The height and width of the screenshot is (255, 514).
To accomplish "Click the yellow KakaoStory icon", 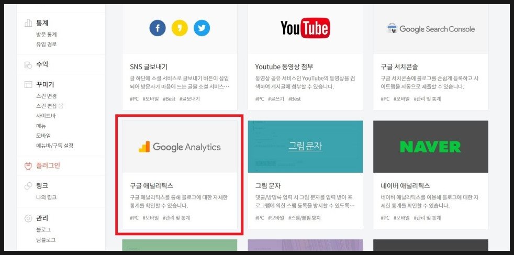I will pos(180,28).
